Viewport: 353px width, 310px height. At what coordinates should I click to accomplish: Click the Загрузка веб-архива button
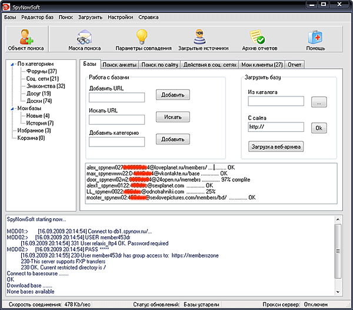[x=276, y=146]
